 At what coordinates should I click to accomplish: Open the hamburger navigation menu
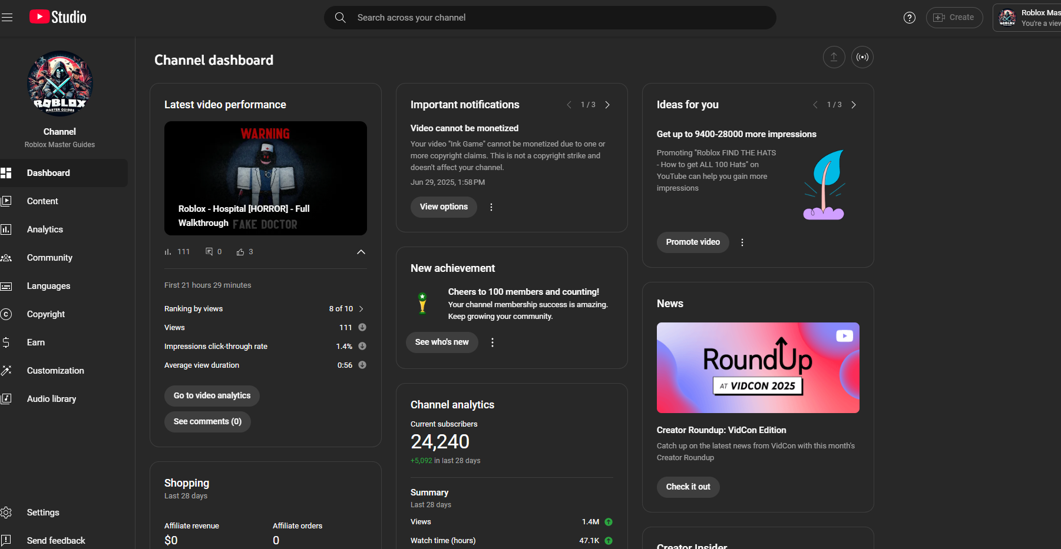tap(7, 18)
